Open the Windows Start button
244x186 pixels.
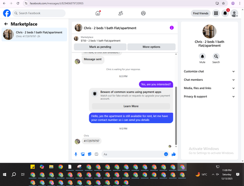tap(4, 174)
